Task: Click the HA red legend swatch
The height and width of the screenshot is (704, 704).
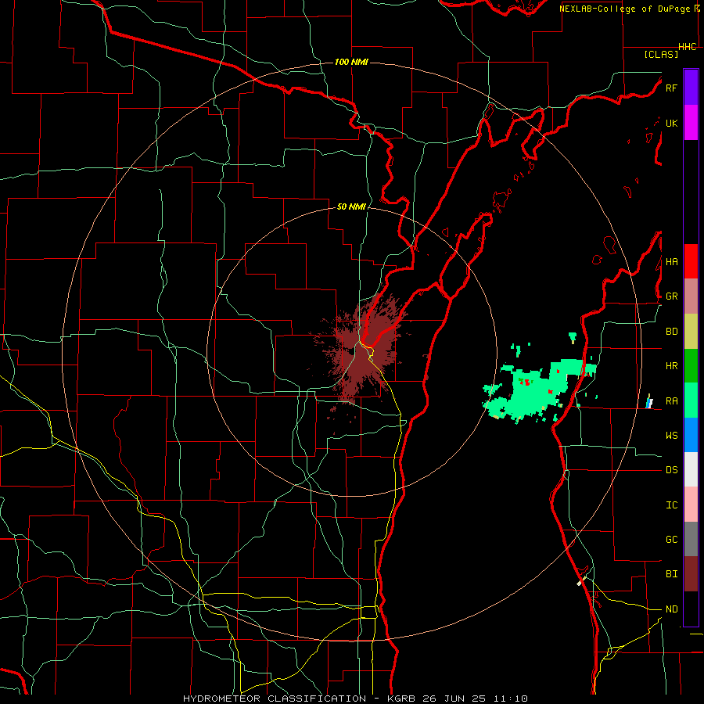Action: 691,261
